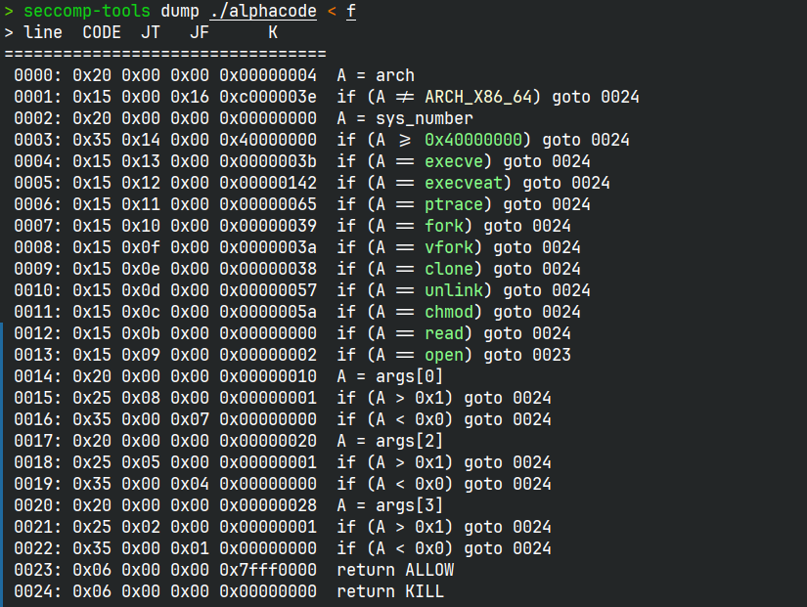The width and height of the screenshot is (807, 607).
Task: Select the unlink syscall name
Action: click(454, 290)
